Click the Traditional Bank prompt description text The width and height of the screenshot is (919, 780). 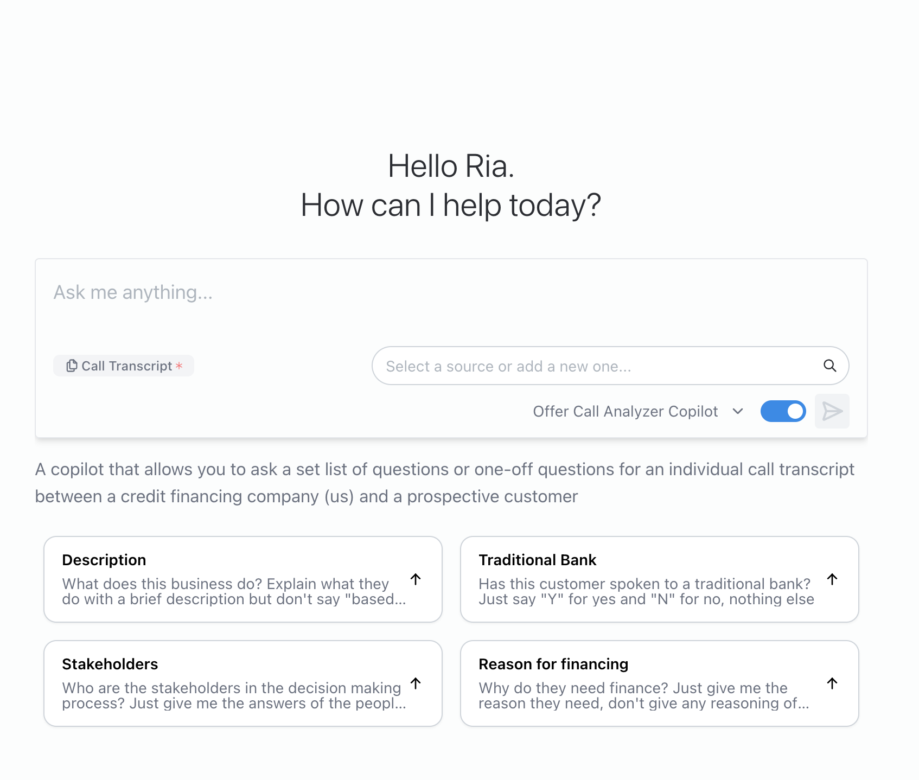(646, 591)
